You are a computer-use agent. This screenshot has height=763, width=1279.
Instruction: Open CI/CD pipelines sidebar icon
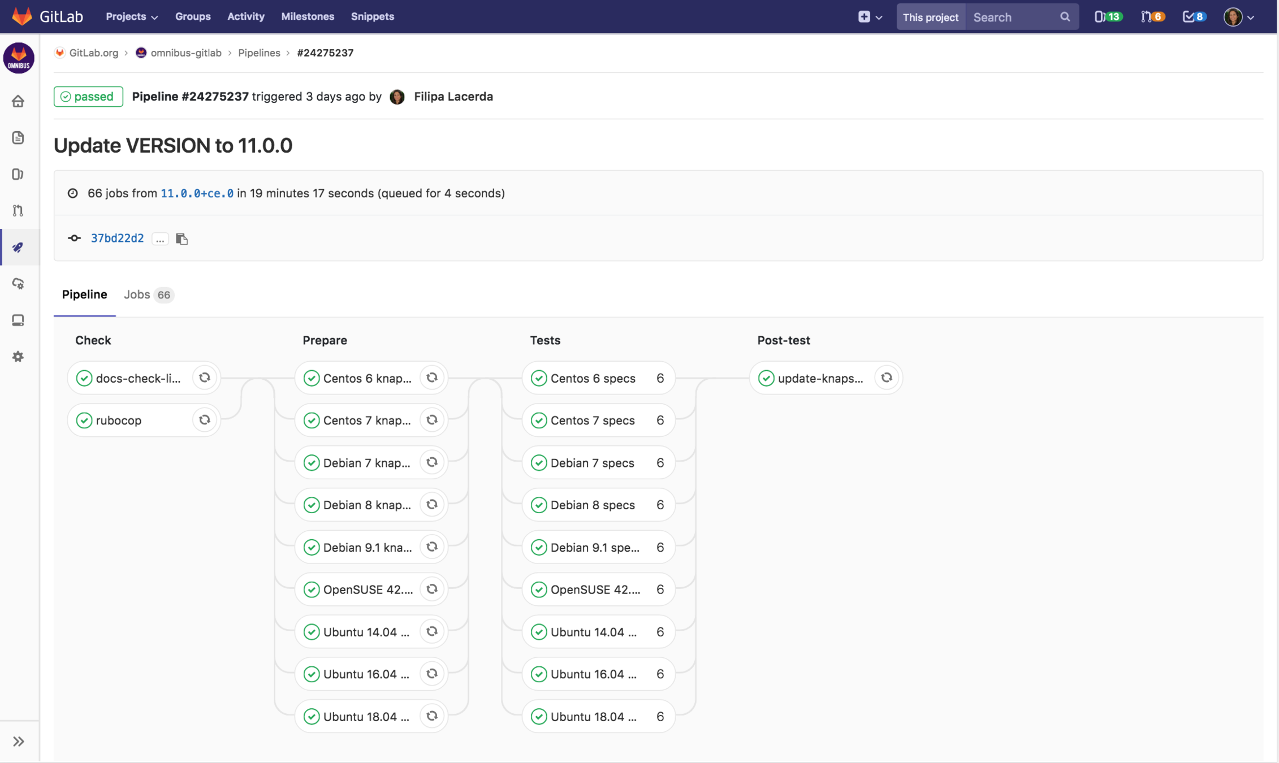tap(18, 248)
